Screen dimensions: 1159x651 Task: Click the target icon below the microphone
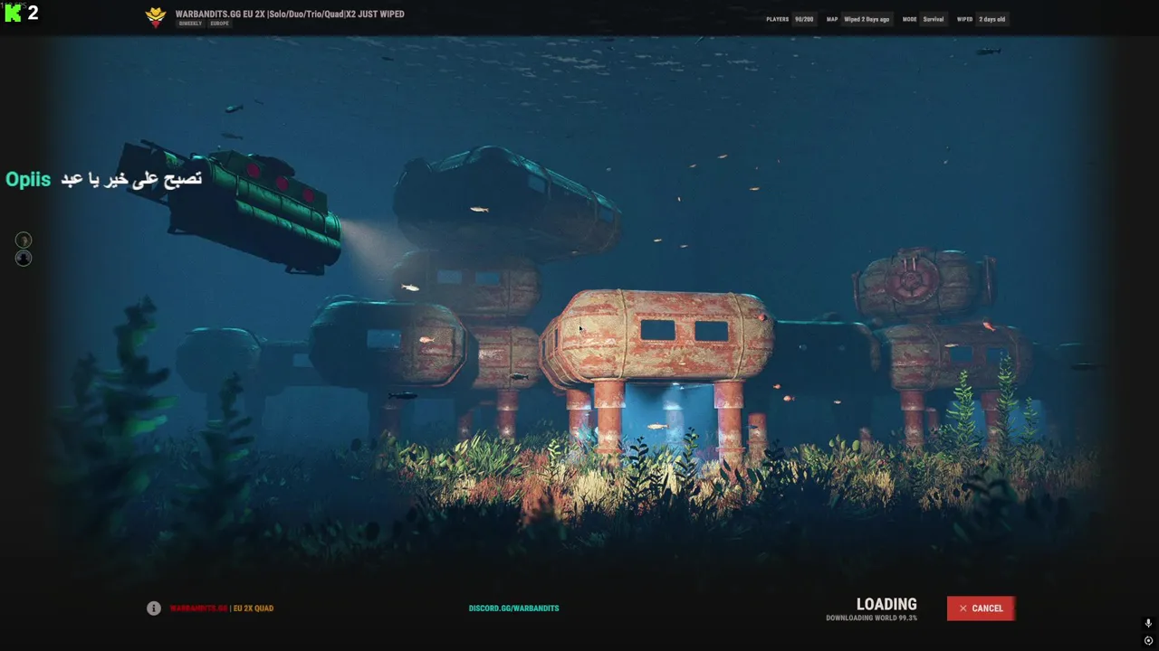point(1148,641)
